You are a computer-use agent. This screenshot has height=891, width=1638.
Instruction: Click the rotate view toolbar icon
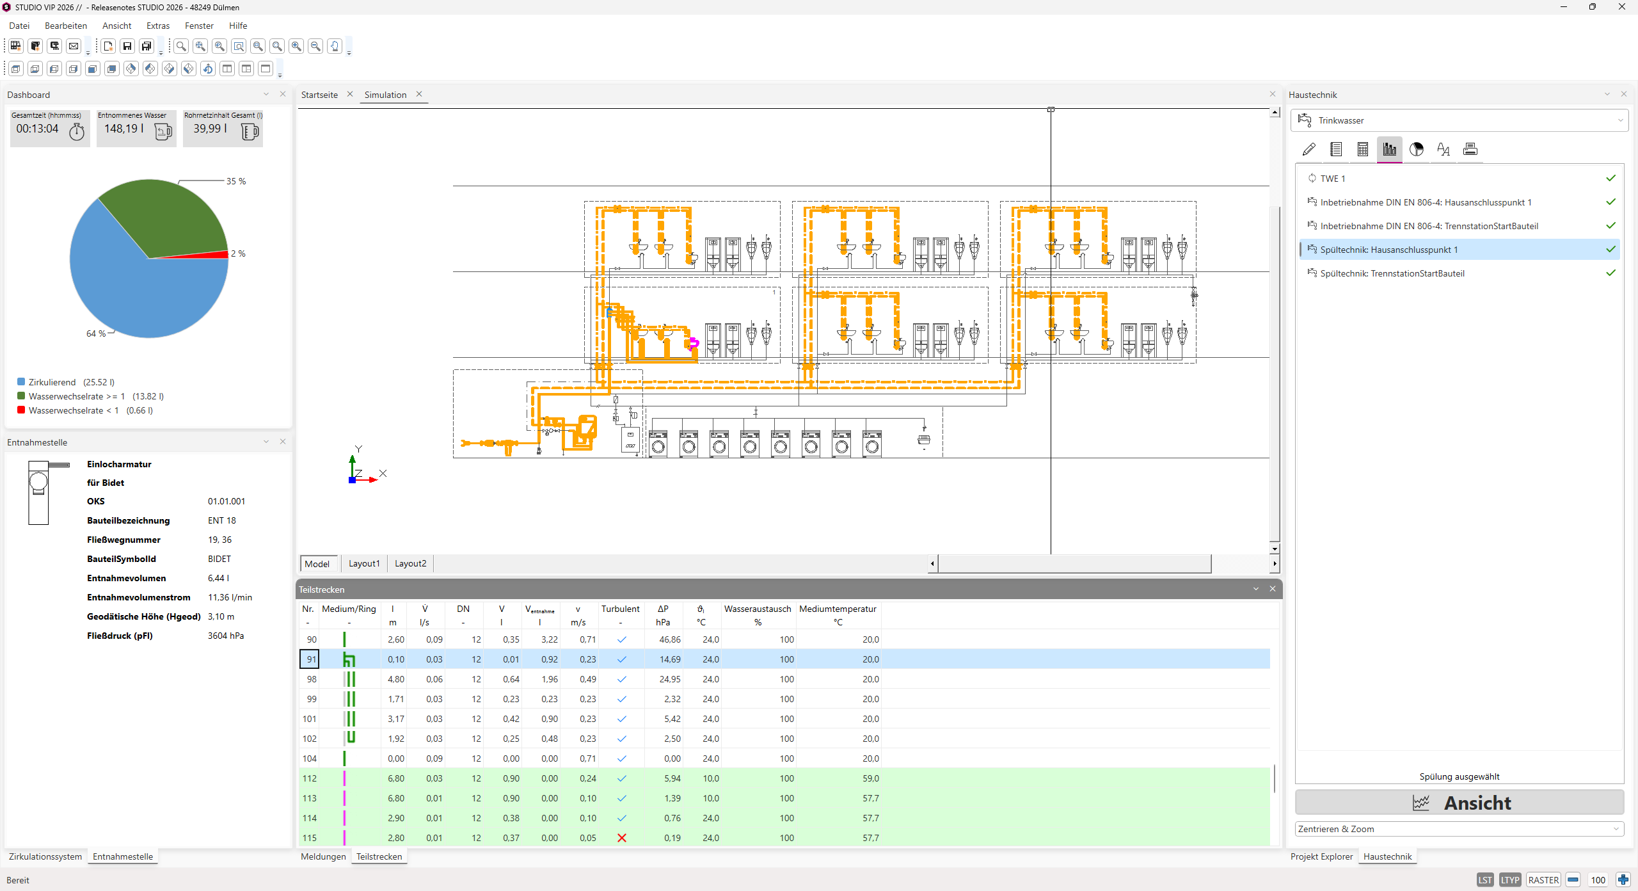[208, 69]
